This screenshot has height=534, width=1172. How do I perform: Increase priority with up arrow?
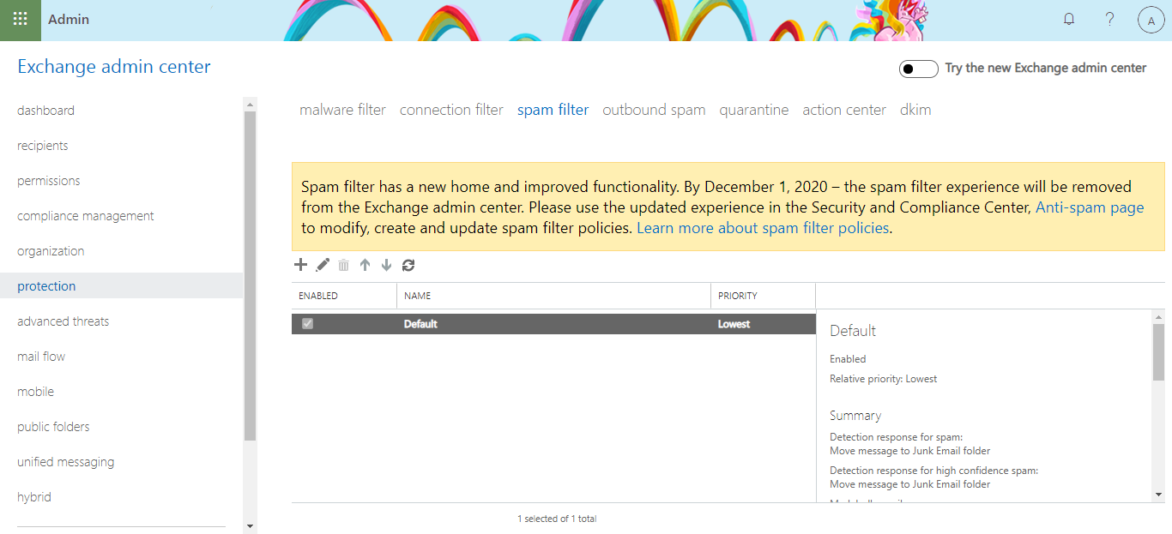pos(365,265)
